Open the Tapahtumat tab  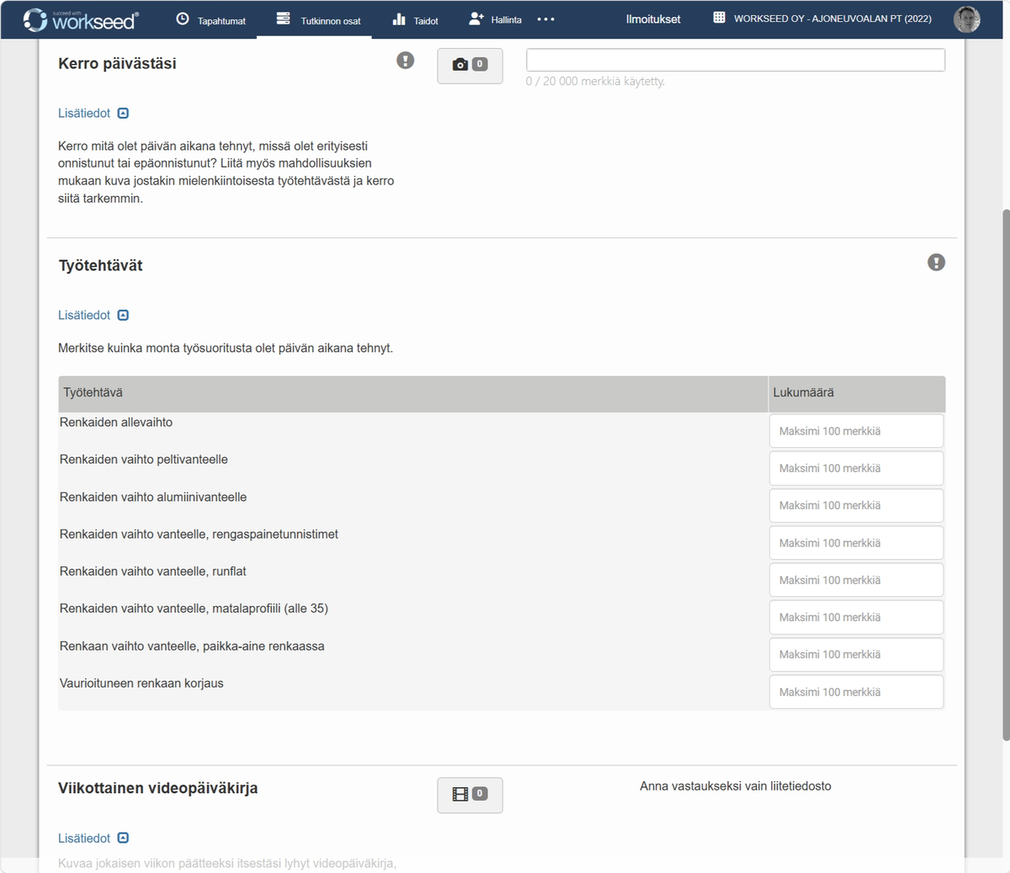[211, 19]
